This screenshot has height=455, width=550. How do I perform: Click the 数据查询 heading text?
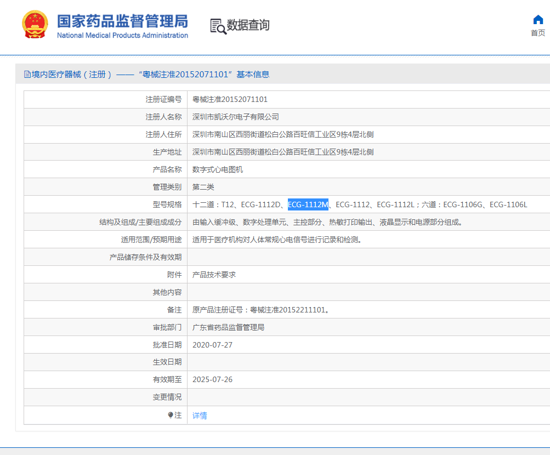point(248,25)
